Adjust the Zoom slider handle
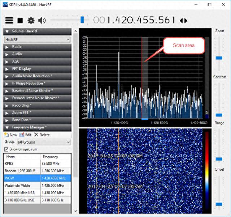The width and height of the screenshot is (231, 217). tap(219, 58)
